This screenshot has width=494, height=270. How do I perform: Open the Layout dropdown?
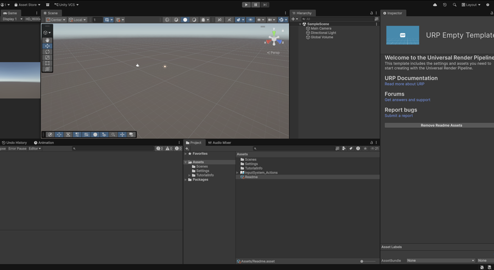(471, 5)
